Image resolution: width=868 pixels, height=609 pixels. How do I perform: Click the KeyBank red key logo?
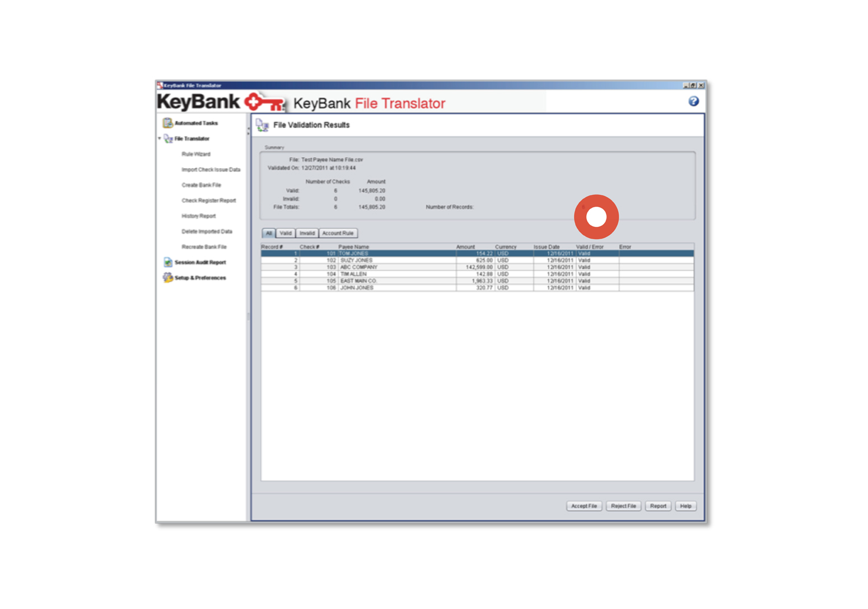tap(265, 102)
